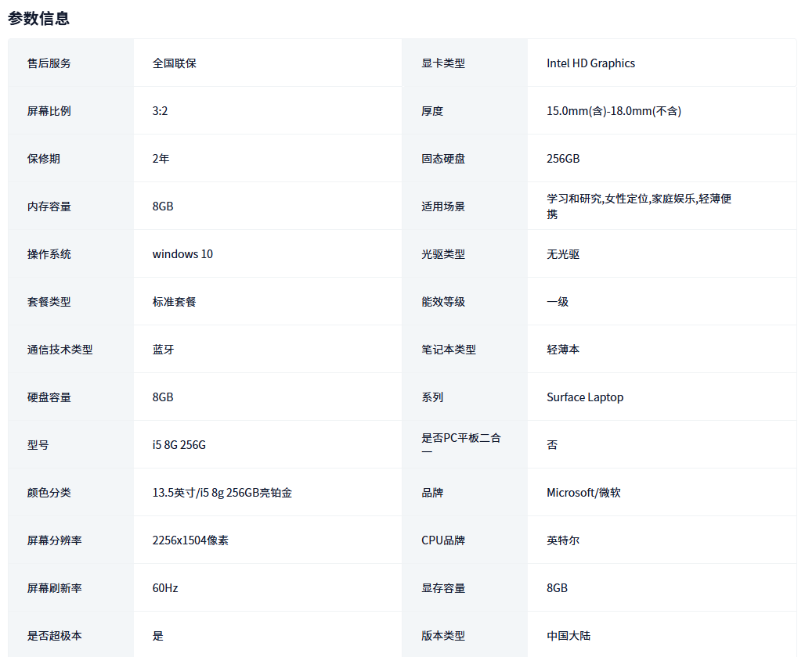The image size is (805, 657).
Task: Click the 标准套餐 value
Action: (x=175, y=302)
